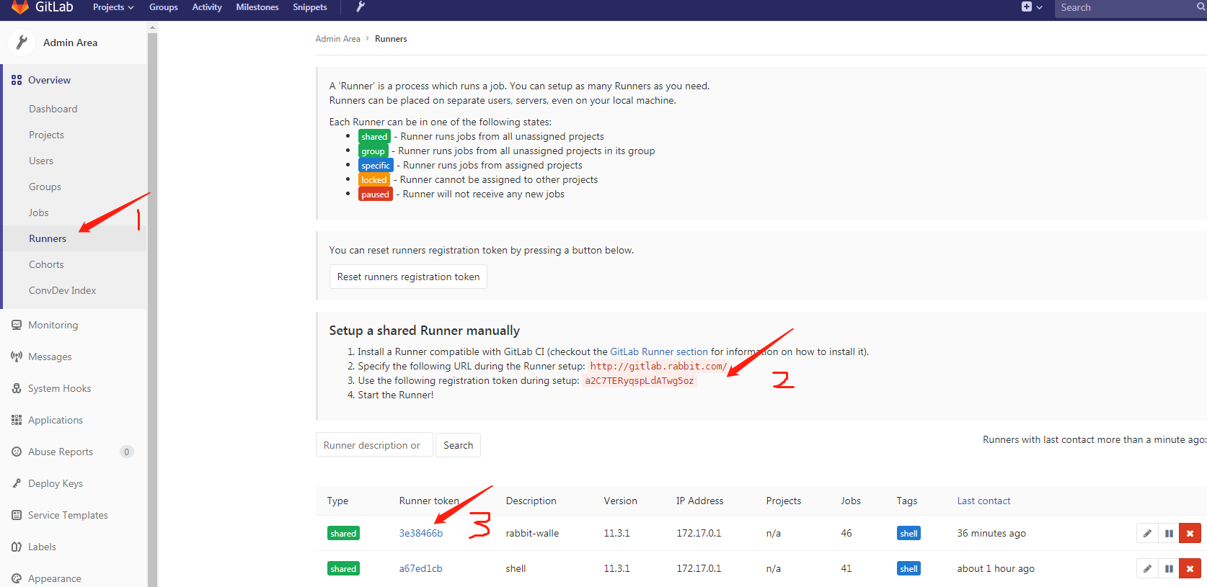Open the new item plus dropdown
1207x587 pixels.
[1032, 7]
